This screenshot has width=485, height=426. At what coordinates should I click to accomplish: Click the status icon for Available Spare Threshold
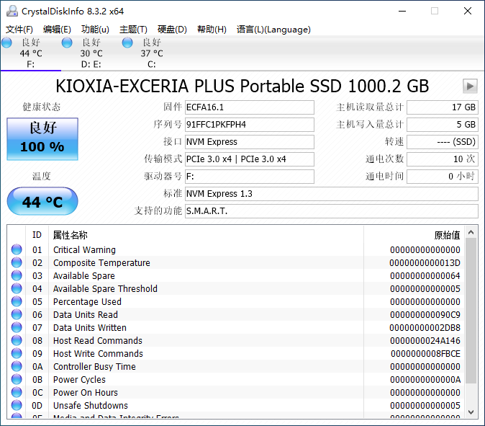[17, 288]
